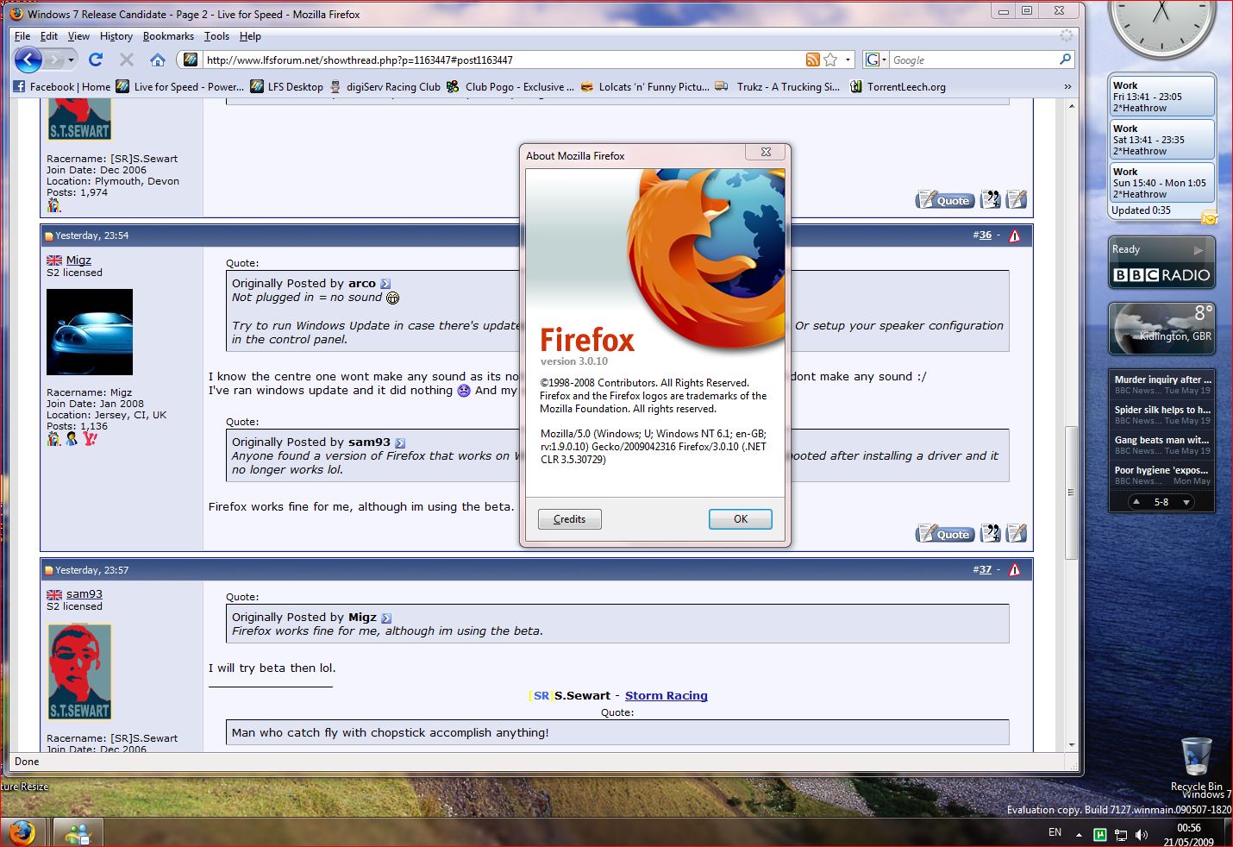1233x847 pixels.
Task: Open the Storm Racing signature link
Action: click(x=666, y=695)
